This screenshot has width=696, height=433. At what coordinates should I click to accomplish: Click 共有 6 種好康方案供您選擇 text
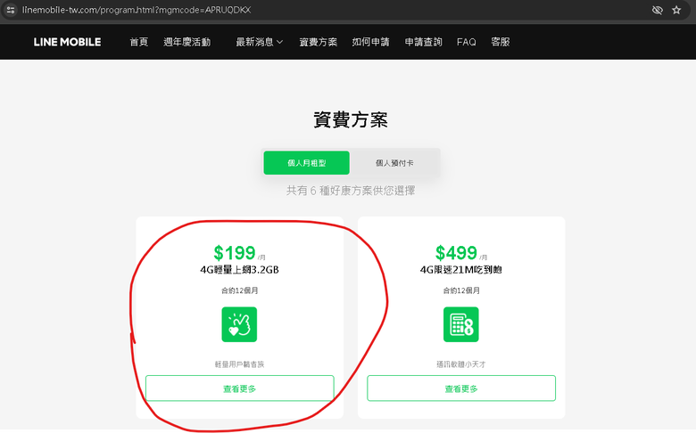click(351, 191)
